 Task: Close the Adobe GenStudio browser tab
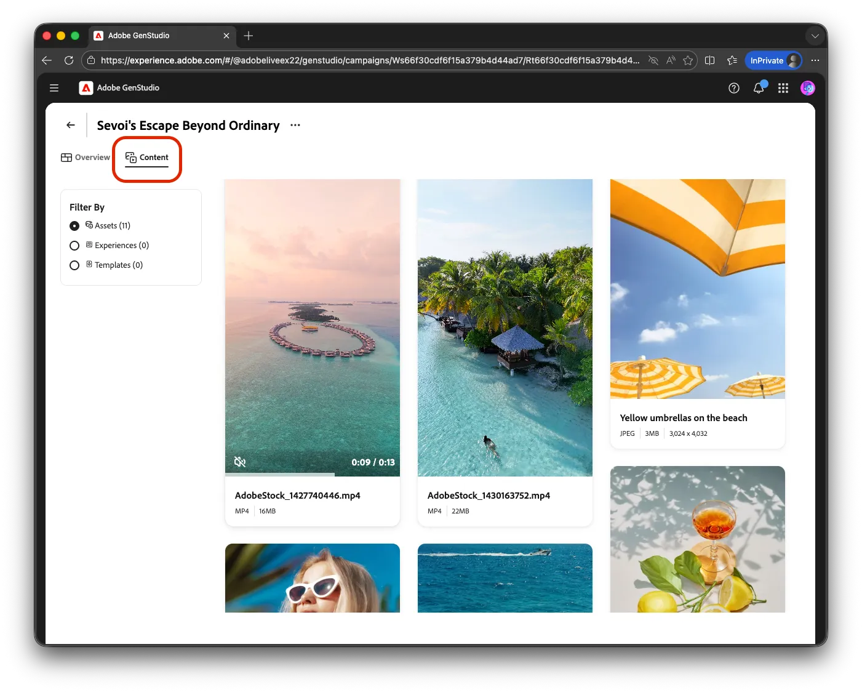[x=226, y=36]
